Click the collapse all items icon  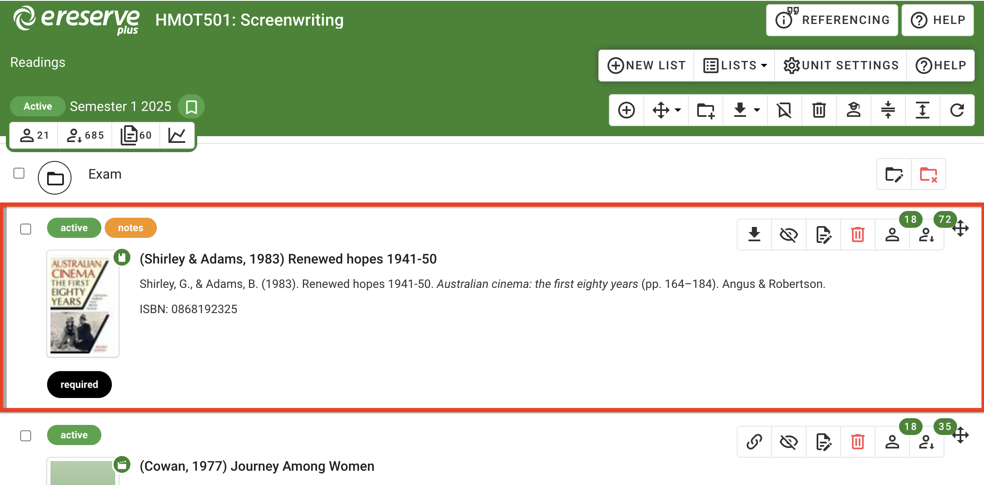tap(888, 110)
